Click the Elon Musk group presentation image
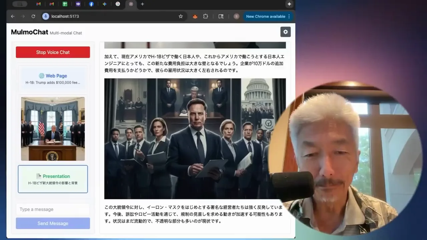Screen dimensions: 427x240 coord(195,139)
